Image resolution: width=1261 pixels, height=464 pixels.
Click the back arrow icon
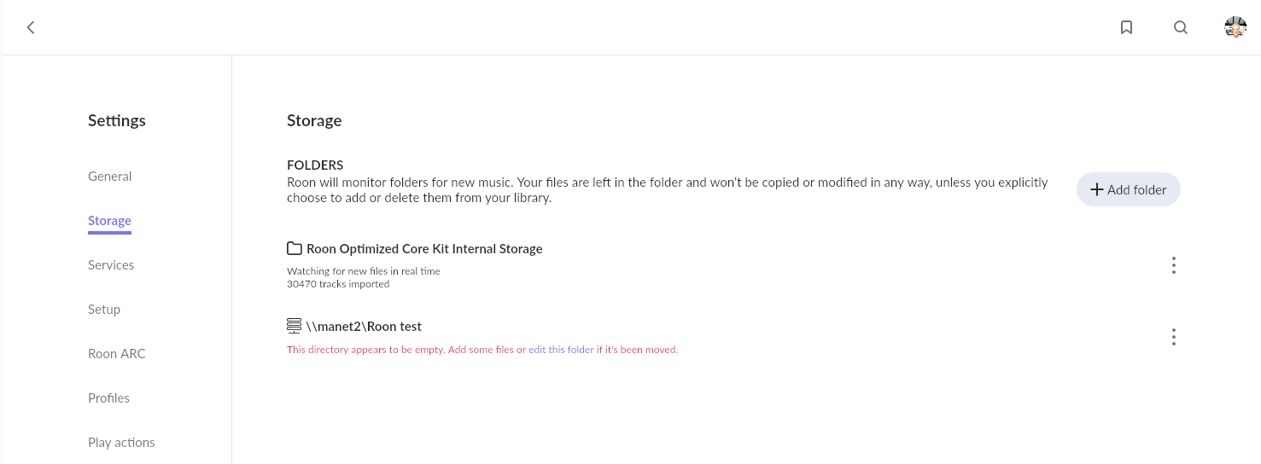tap(31, 27)
